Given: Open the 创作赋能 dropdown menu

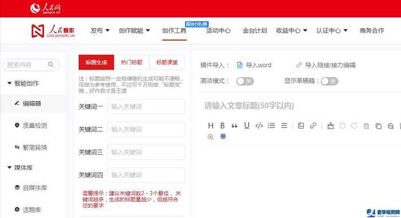Looking at the screenshot, I should (x=134, y=31).
